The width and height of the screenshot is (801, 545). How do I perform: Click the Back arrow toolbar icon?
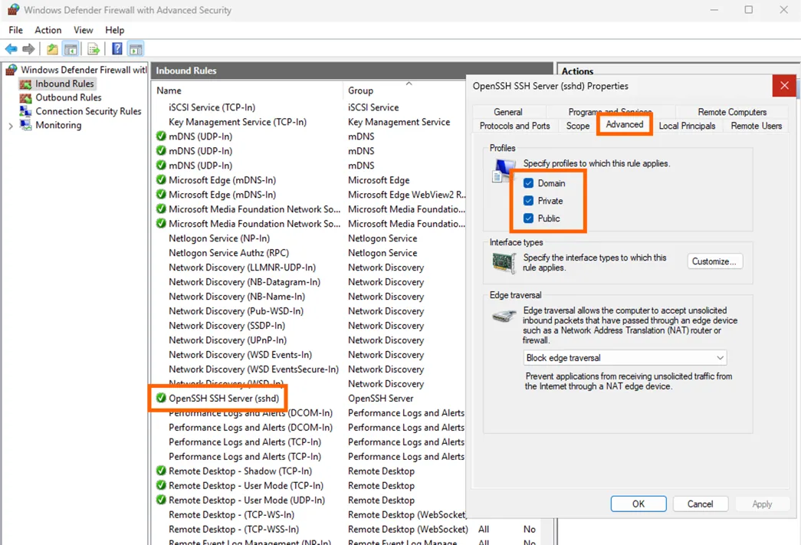11,49
